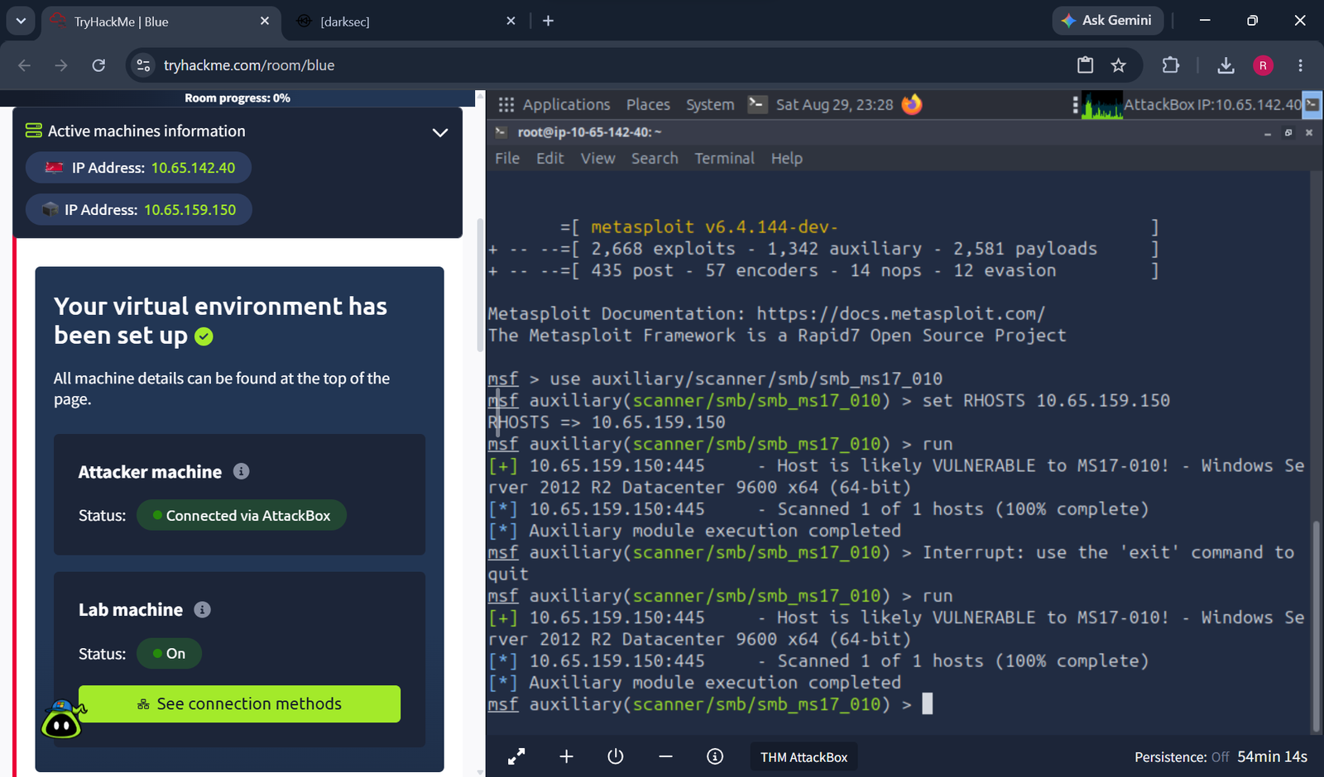Viewport: 1324px width, 777px height.
Task: Open the terminal Edit menu
Action: (x=550, y=159)
